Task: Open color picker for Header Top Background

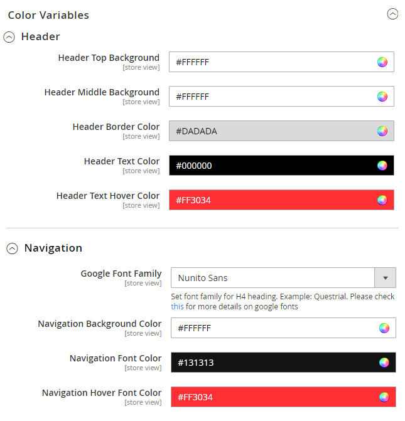Action: [382, 62]
